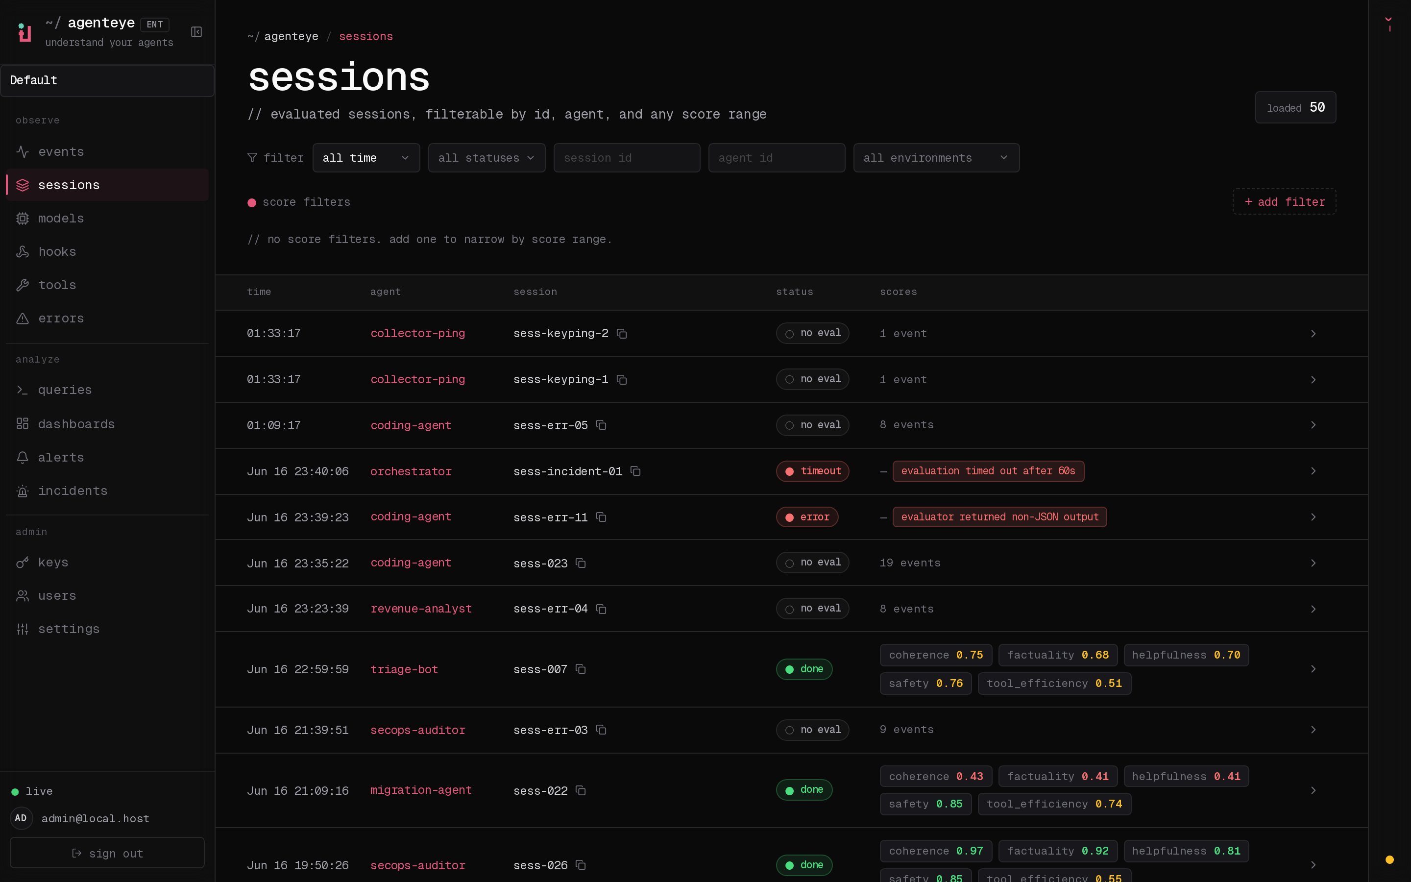Open tools in the sidebar
The image size is (1411, 882).
pos(107,285)
